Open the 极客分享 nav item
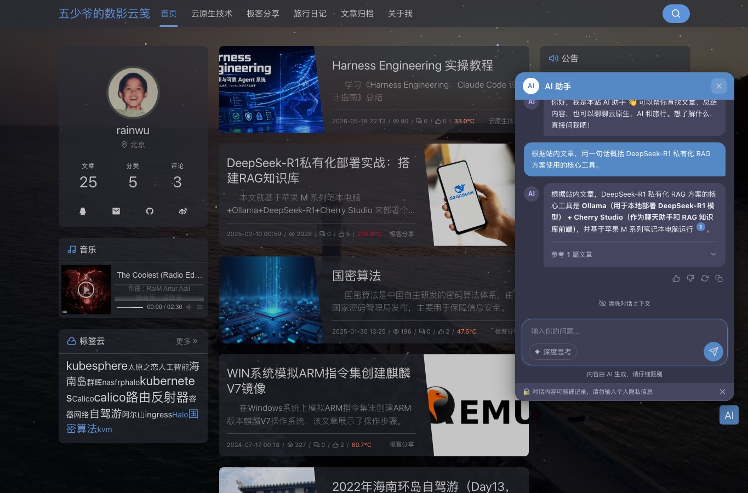 tap(263, 13)
